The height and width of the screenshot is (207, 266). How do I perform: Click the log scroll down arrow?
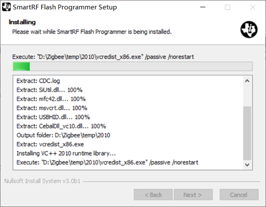(x=247, y=165)
